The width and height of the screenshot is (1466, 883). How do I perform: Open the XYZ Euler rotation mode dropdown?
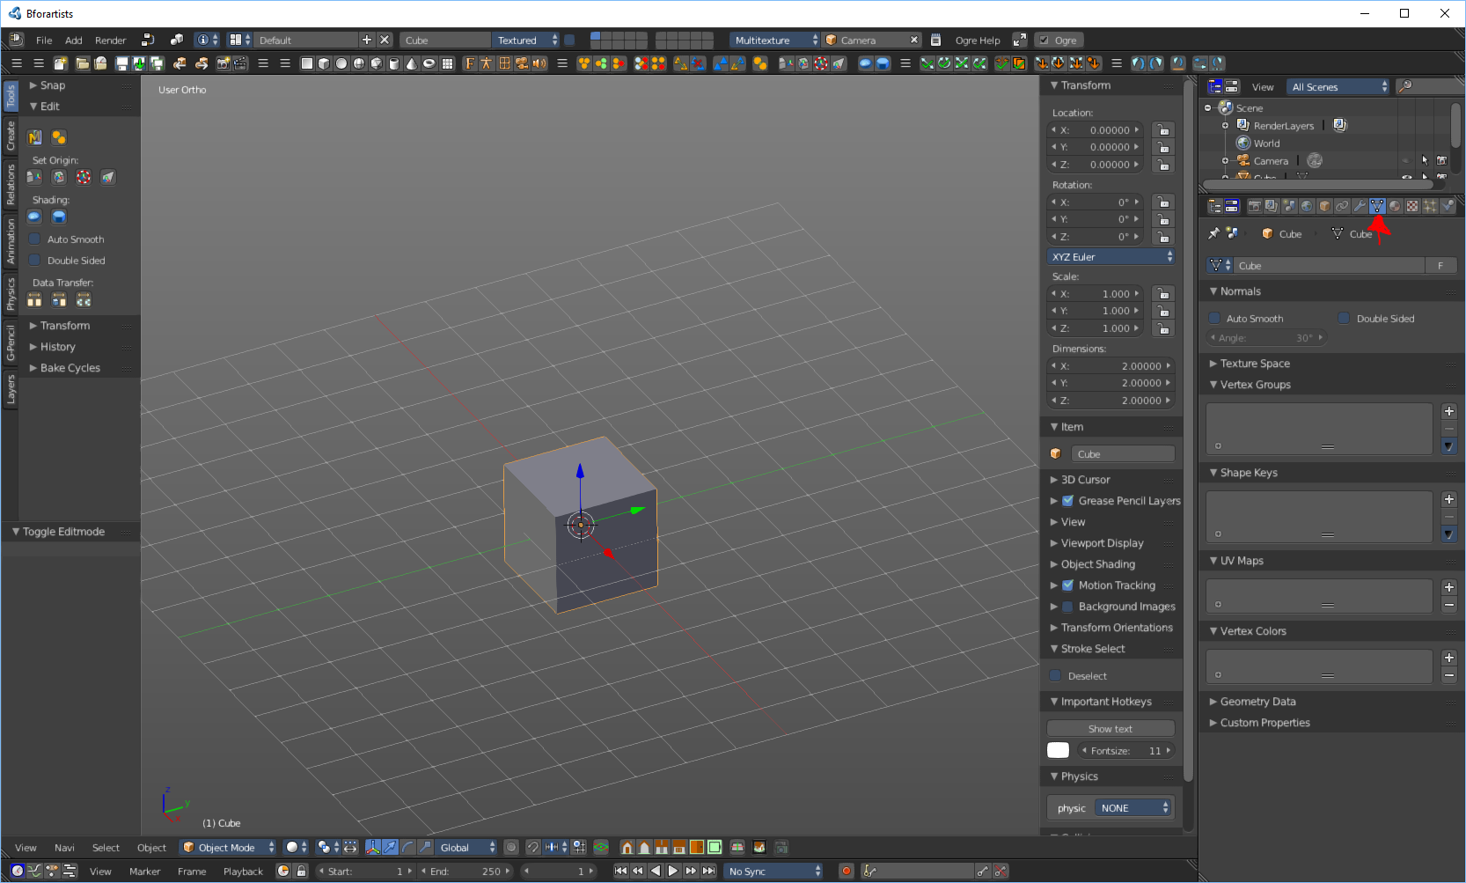pos(1111,257)
